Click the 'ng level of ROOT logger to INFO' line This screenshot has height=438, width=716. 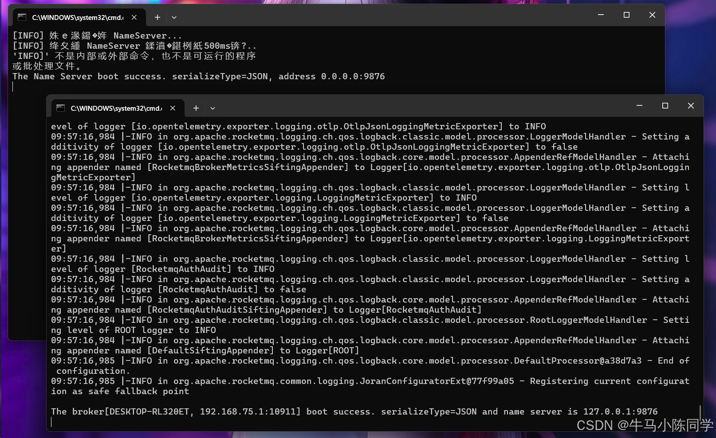[134, 330]
